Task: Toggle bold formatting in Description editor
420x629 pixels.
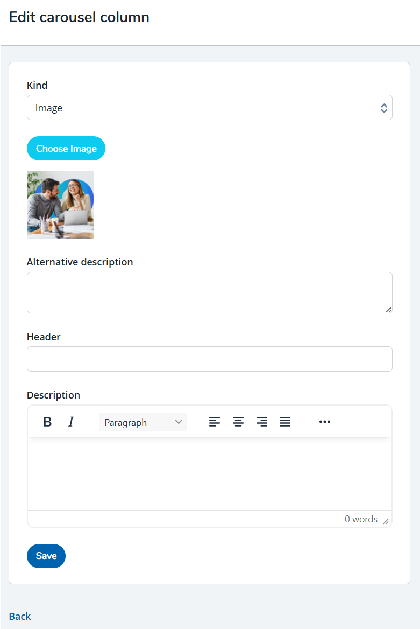Action: [x=47, y=422]
